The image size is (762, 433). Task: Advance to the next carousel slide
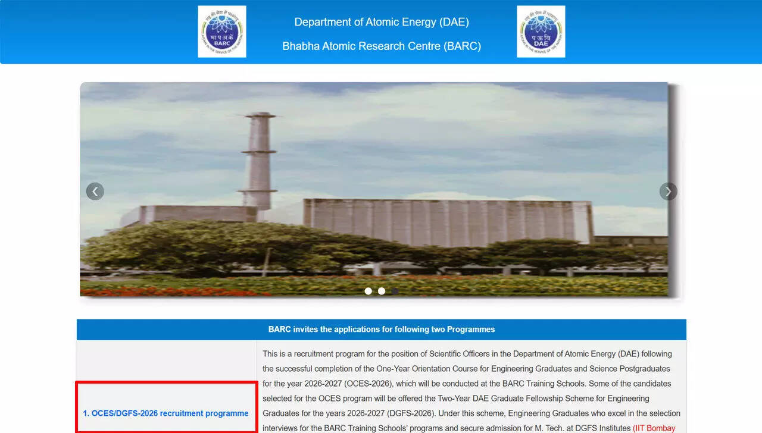click(668, 192)
